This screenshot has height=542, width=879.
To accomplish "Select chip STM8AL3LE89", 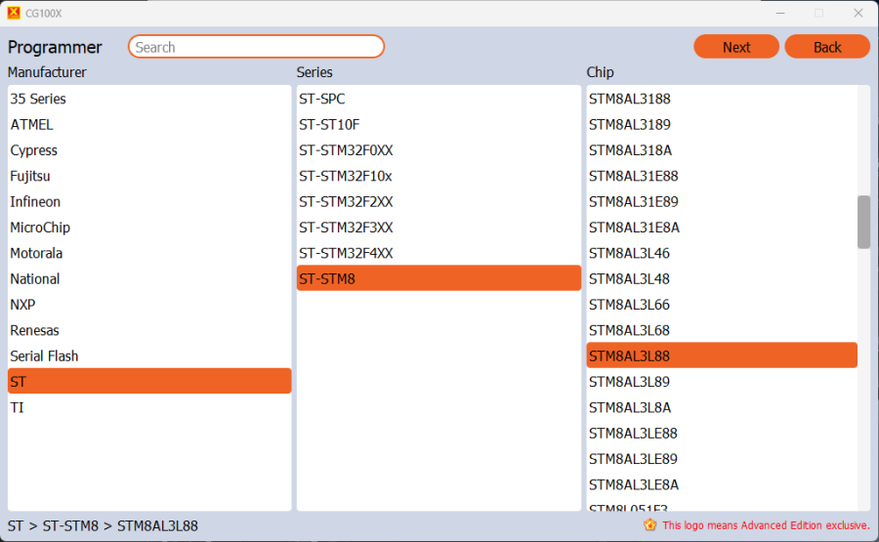I will (633, 459).
